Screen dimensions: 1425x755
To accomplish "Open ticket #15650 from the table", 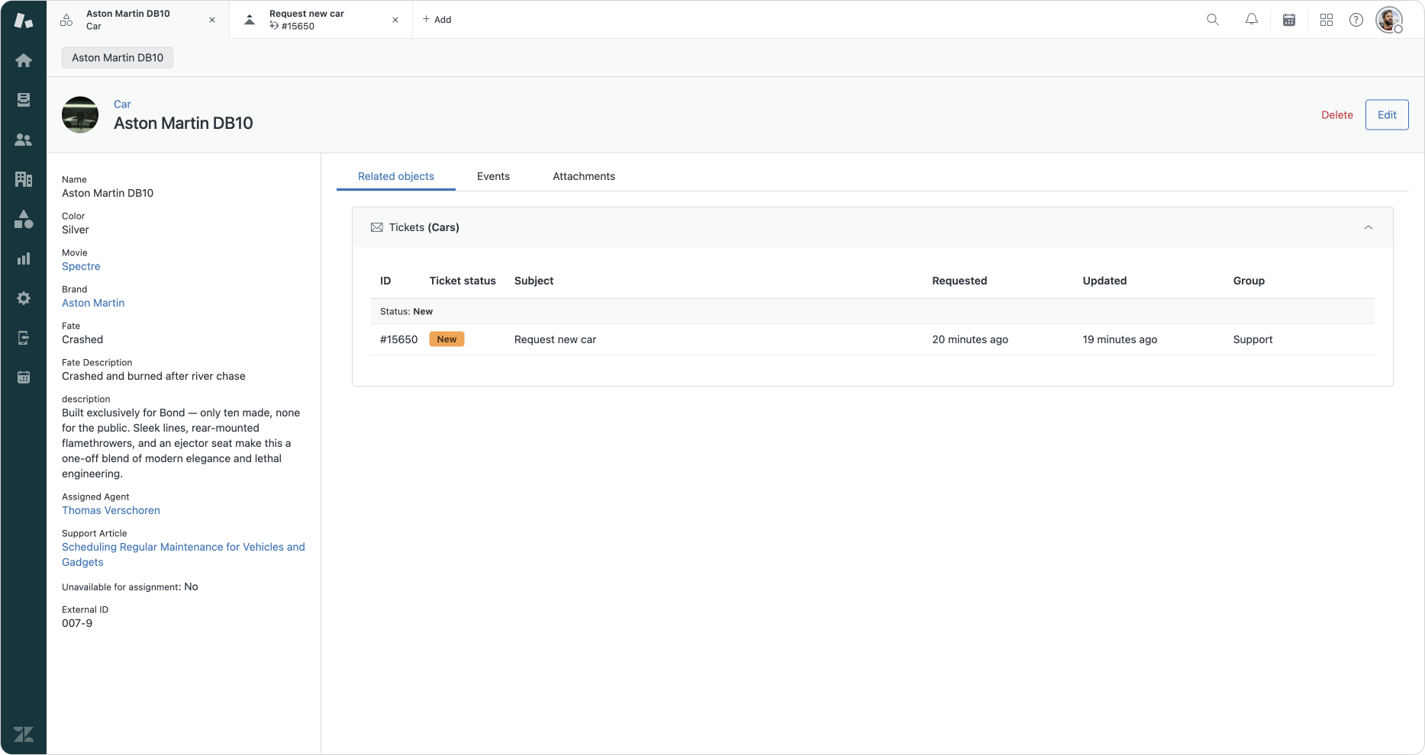I will [x=399, y=339].
